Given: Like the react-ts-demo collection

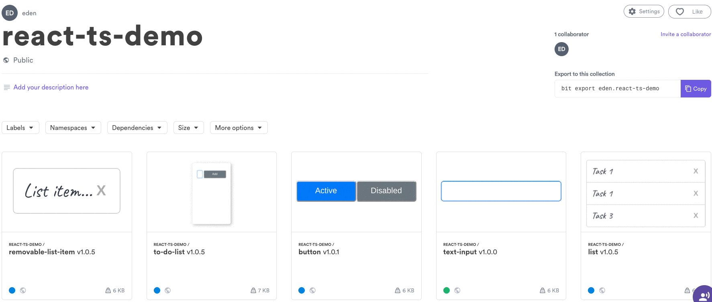Looking at the screenshot, I should 690,12.
